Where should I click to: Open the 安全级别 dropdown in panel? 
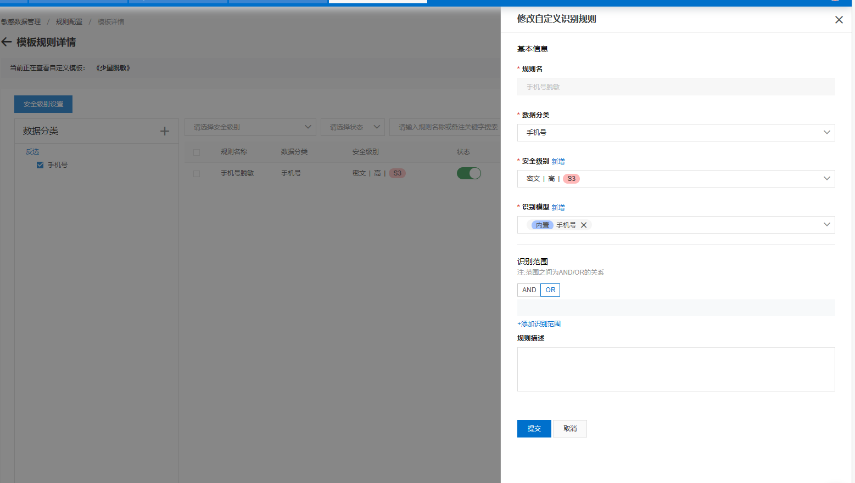[676, 179]
